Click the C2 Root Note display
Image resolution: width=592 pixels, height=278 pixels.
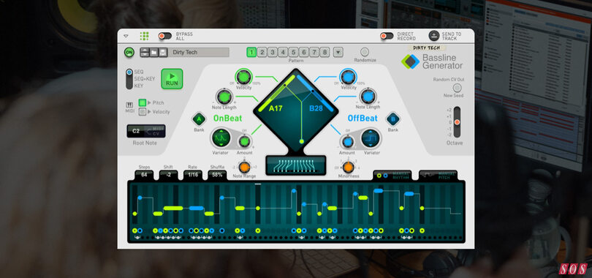click(x=136, y=132)
